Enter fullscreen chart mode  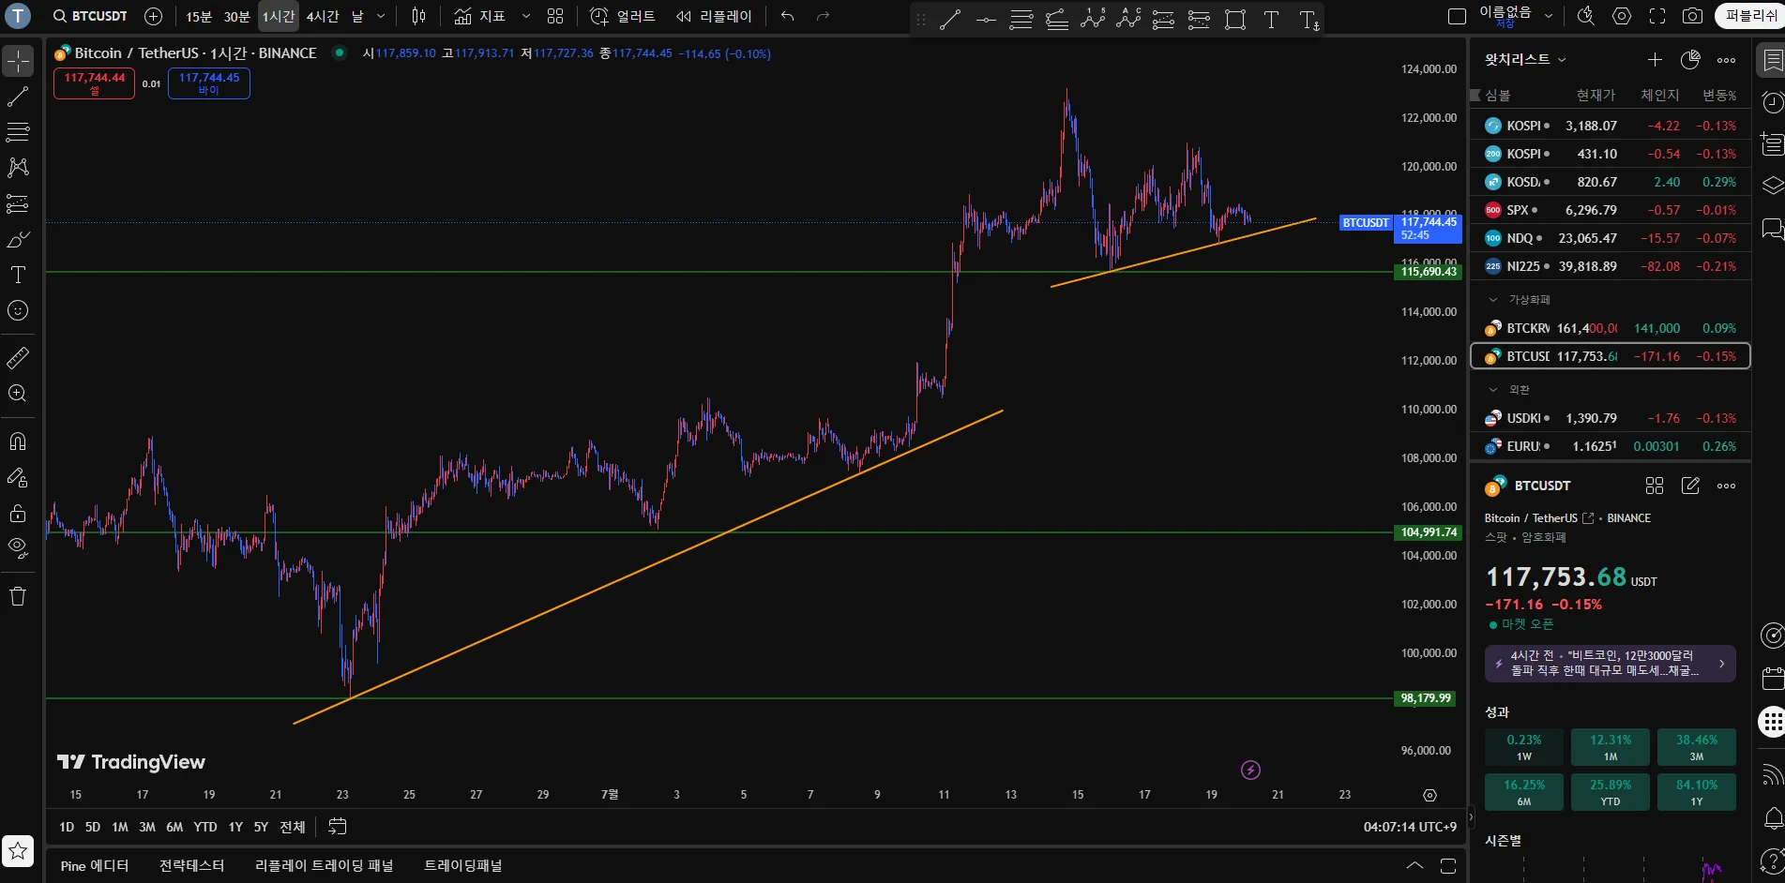tap(1657, 16)
